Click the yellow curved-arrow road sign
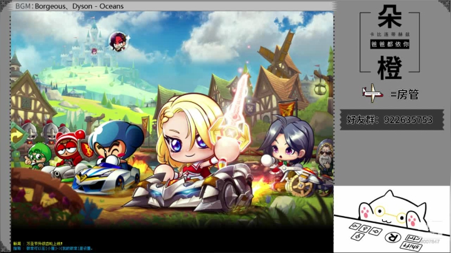 pos(18,136)
